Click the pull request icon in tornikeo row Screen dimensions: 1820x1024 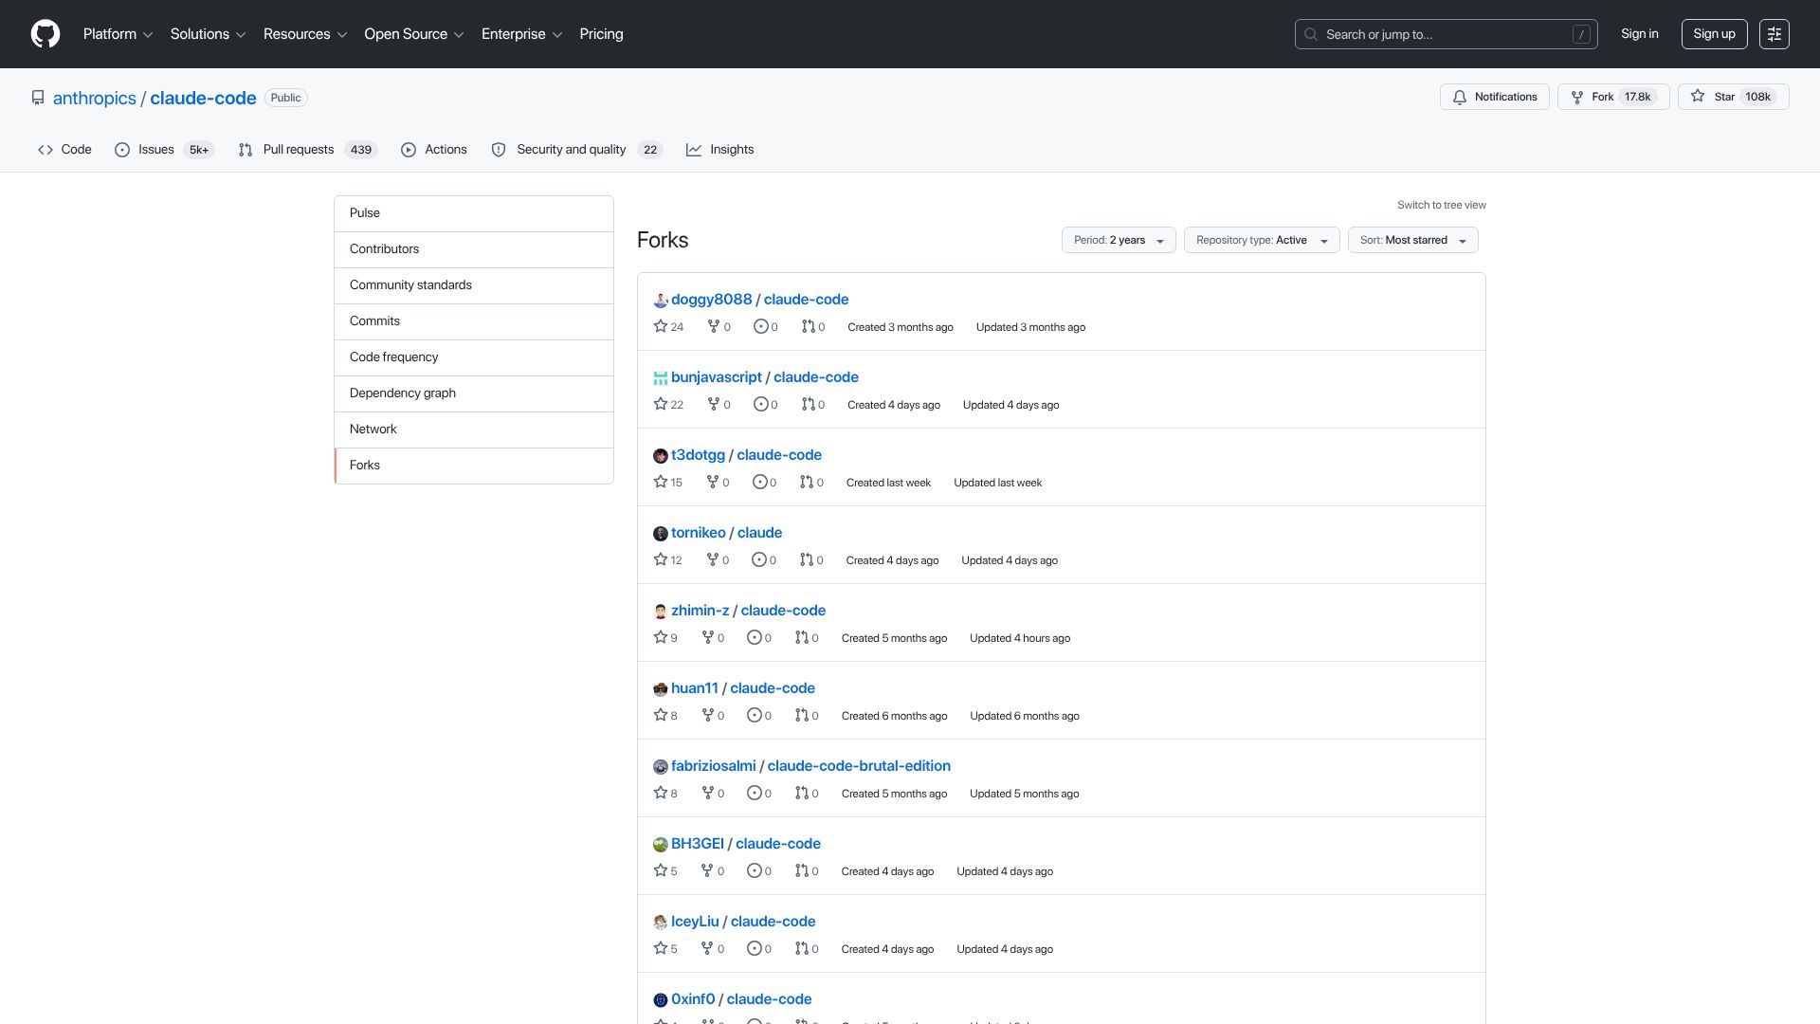(806, 559)
